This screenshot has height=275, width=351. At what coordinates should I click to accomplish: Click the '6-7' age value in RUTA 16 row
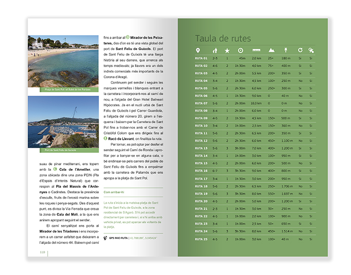click(215, 171)
